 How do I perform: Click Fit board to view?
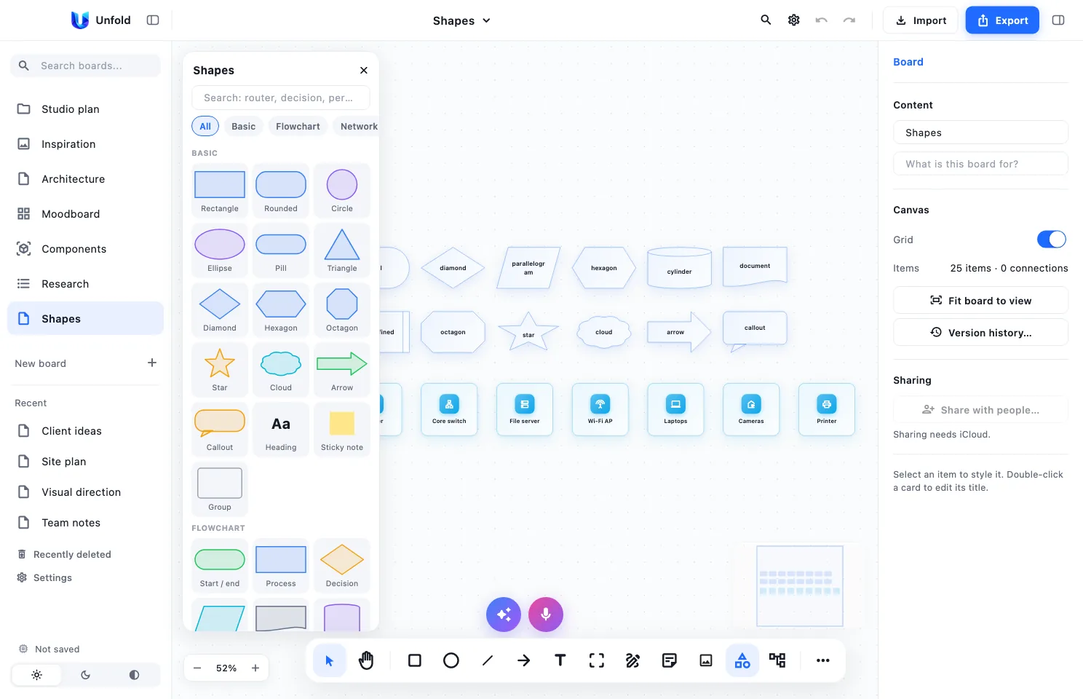click(980, 301)
